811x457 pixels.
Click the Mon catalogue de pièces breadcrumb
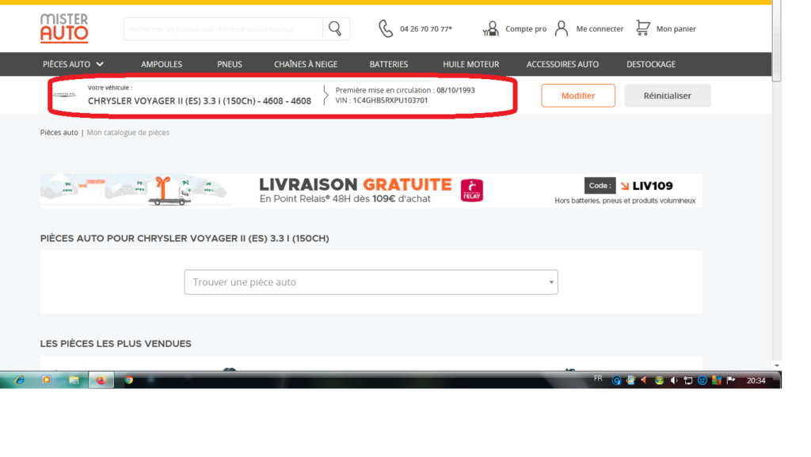point(128,132)
